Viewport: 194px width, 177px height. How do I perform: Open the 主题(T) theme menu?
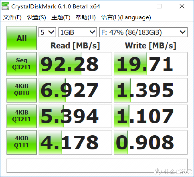pos(61,17)
